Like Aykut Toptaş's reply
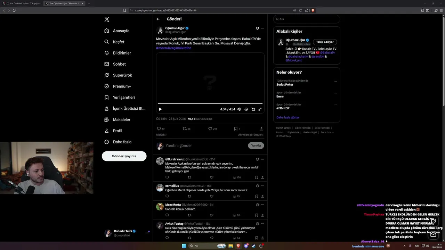This screenshot has width=445, height=250. click(x=212, y=238)
